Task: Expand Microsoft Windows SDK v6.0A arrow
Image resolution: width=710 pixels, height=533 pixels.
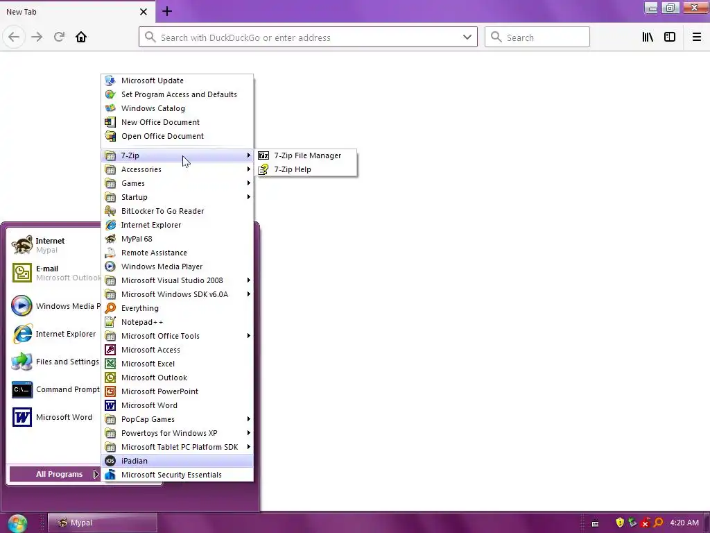Action: [x=249, y=294]
